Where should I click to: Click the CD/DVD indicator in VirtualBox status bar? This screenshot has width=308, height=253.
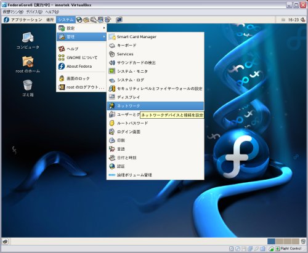point(238,249)
